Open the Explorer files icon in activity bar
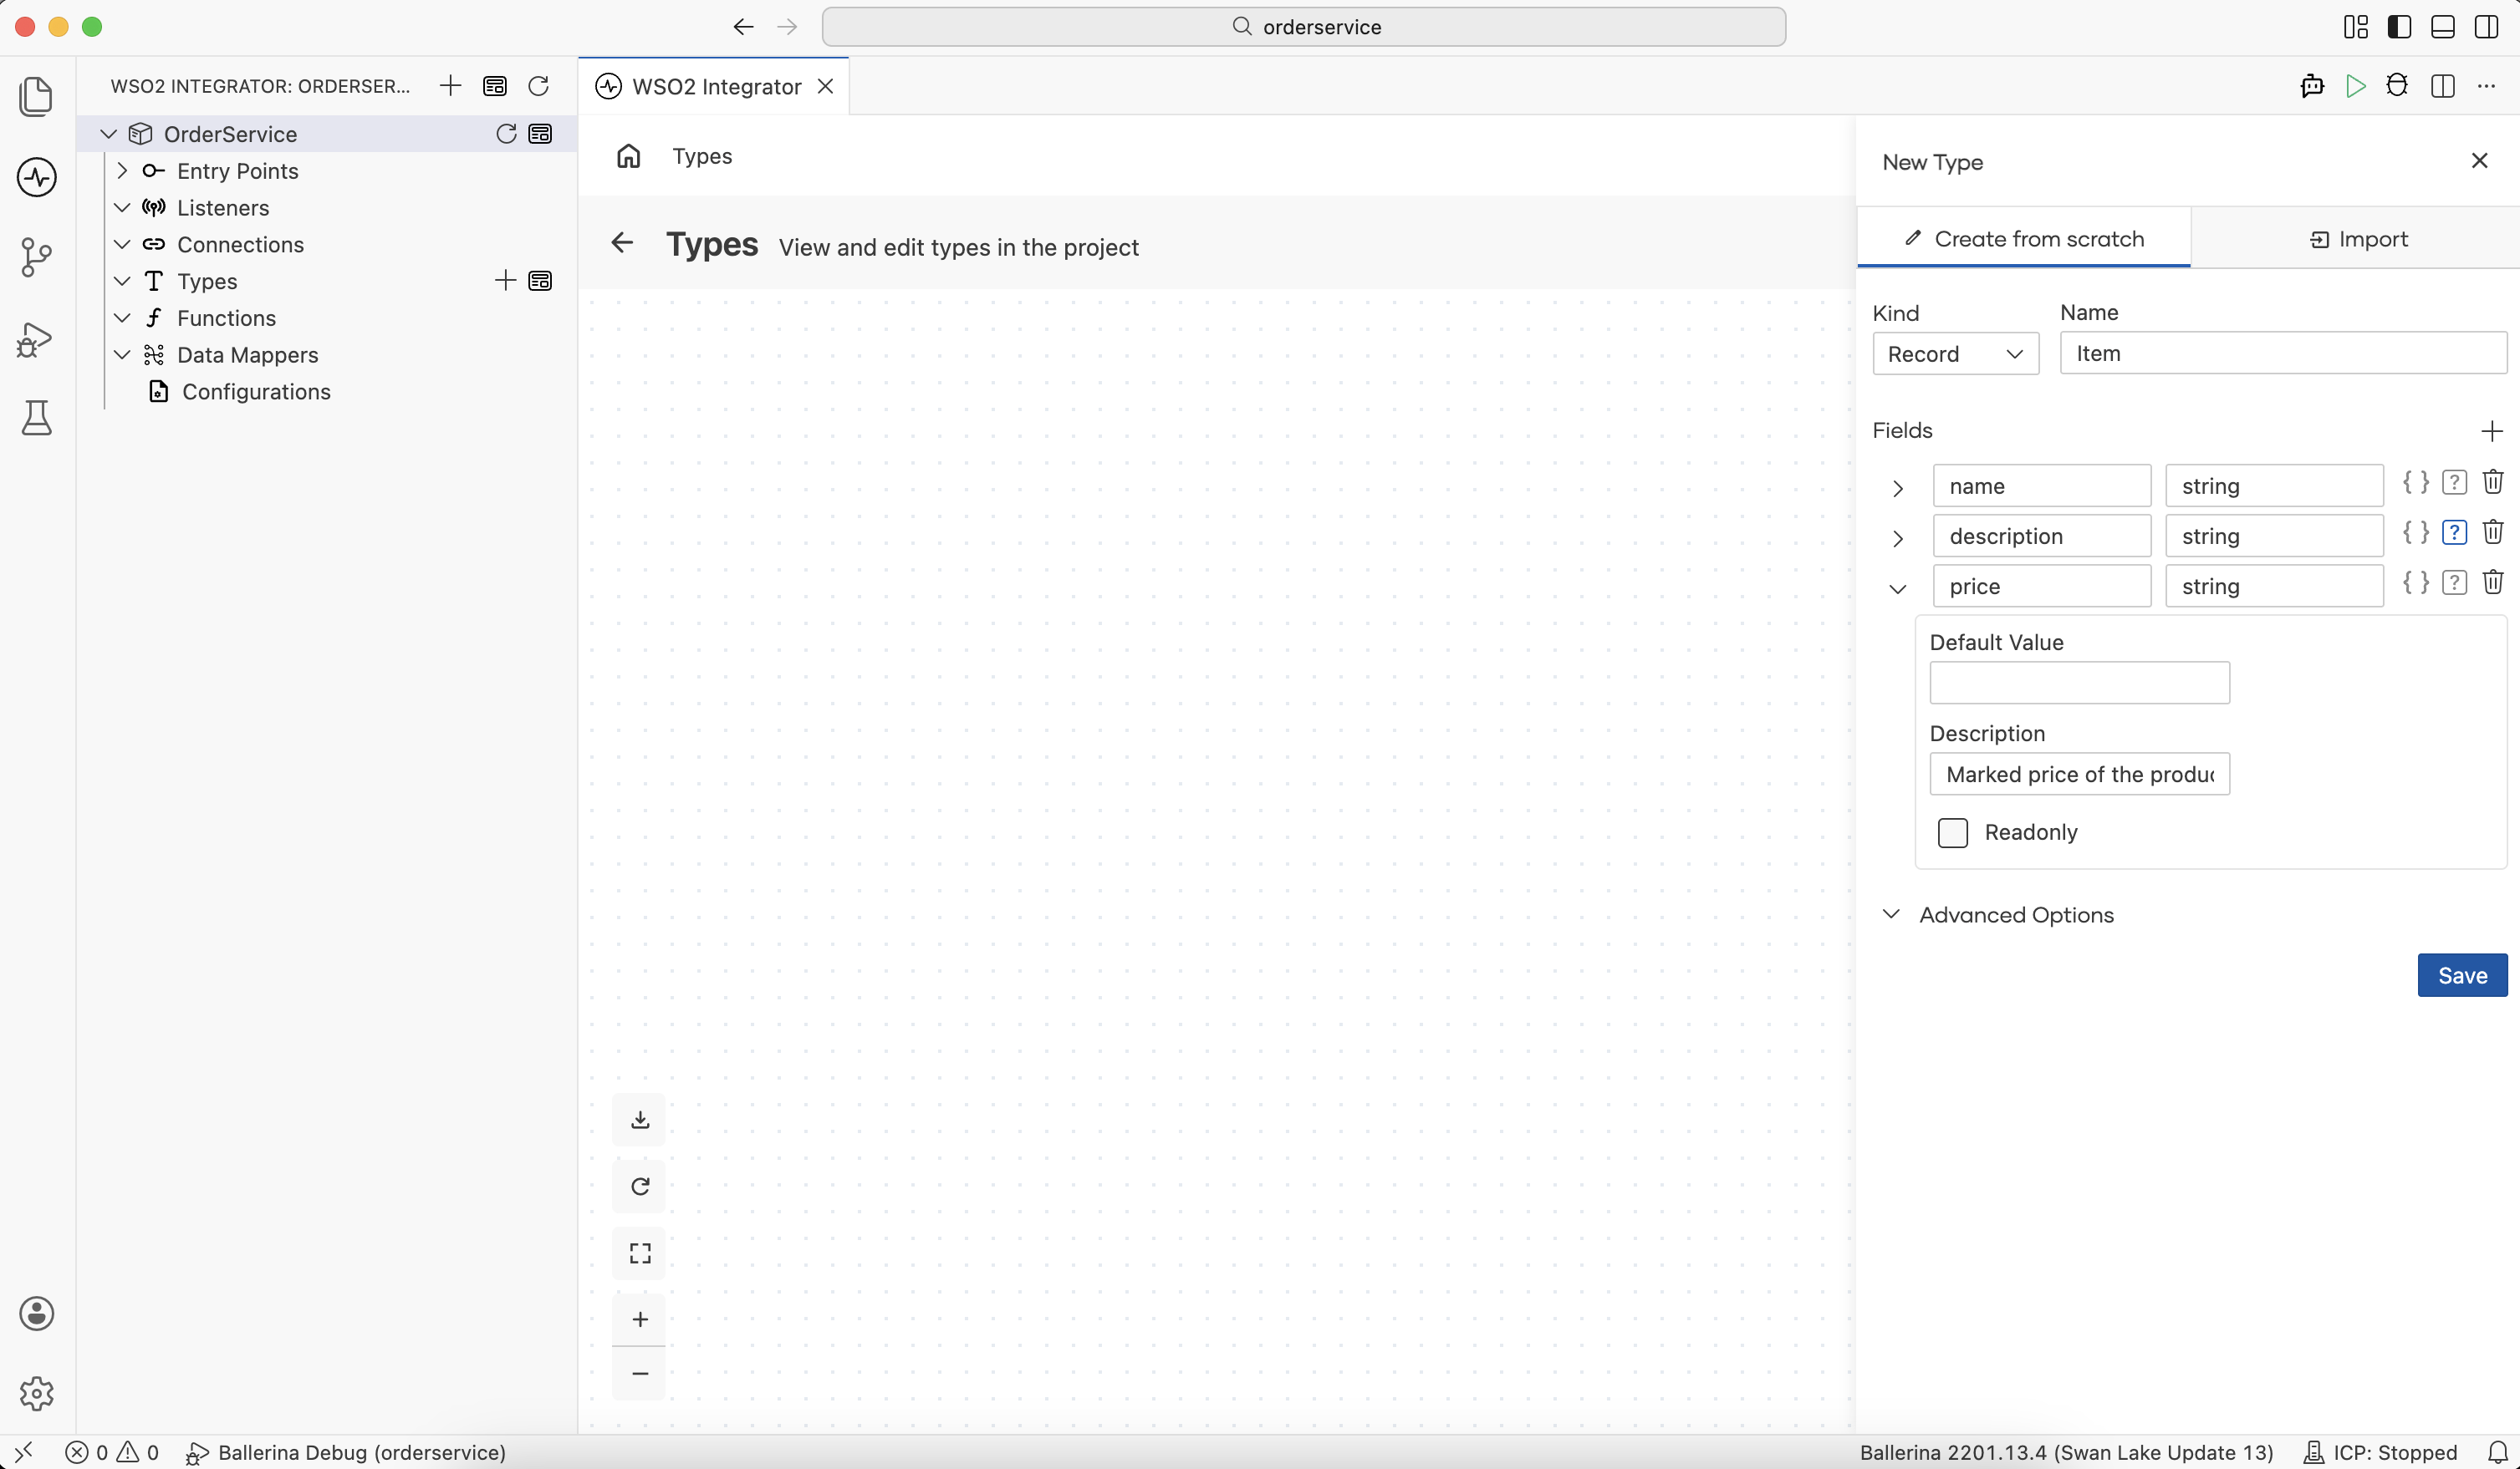The image size is (2520, 1469). tap(37, 96)
